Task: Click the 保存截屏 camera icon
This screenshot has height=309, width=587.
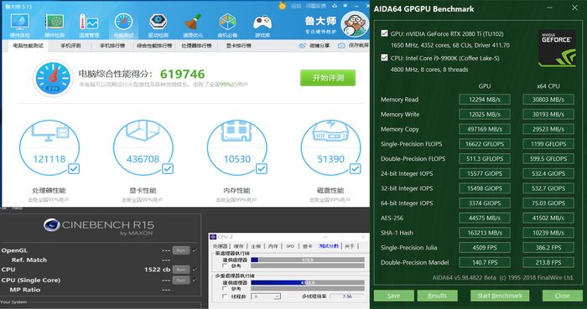Action: (x=341, y=45)
